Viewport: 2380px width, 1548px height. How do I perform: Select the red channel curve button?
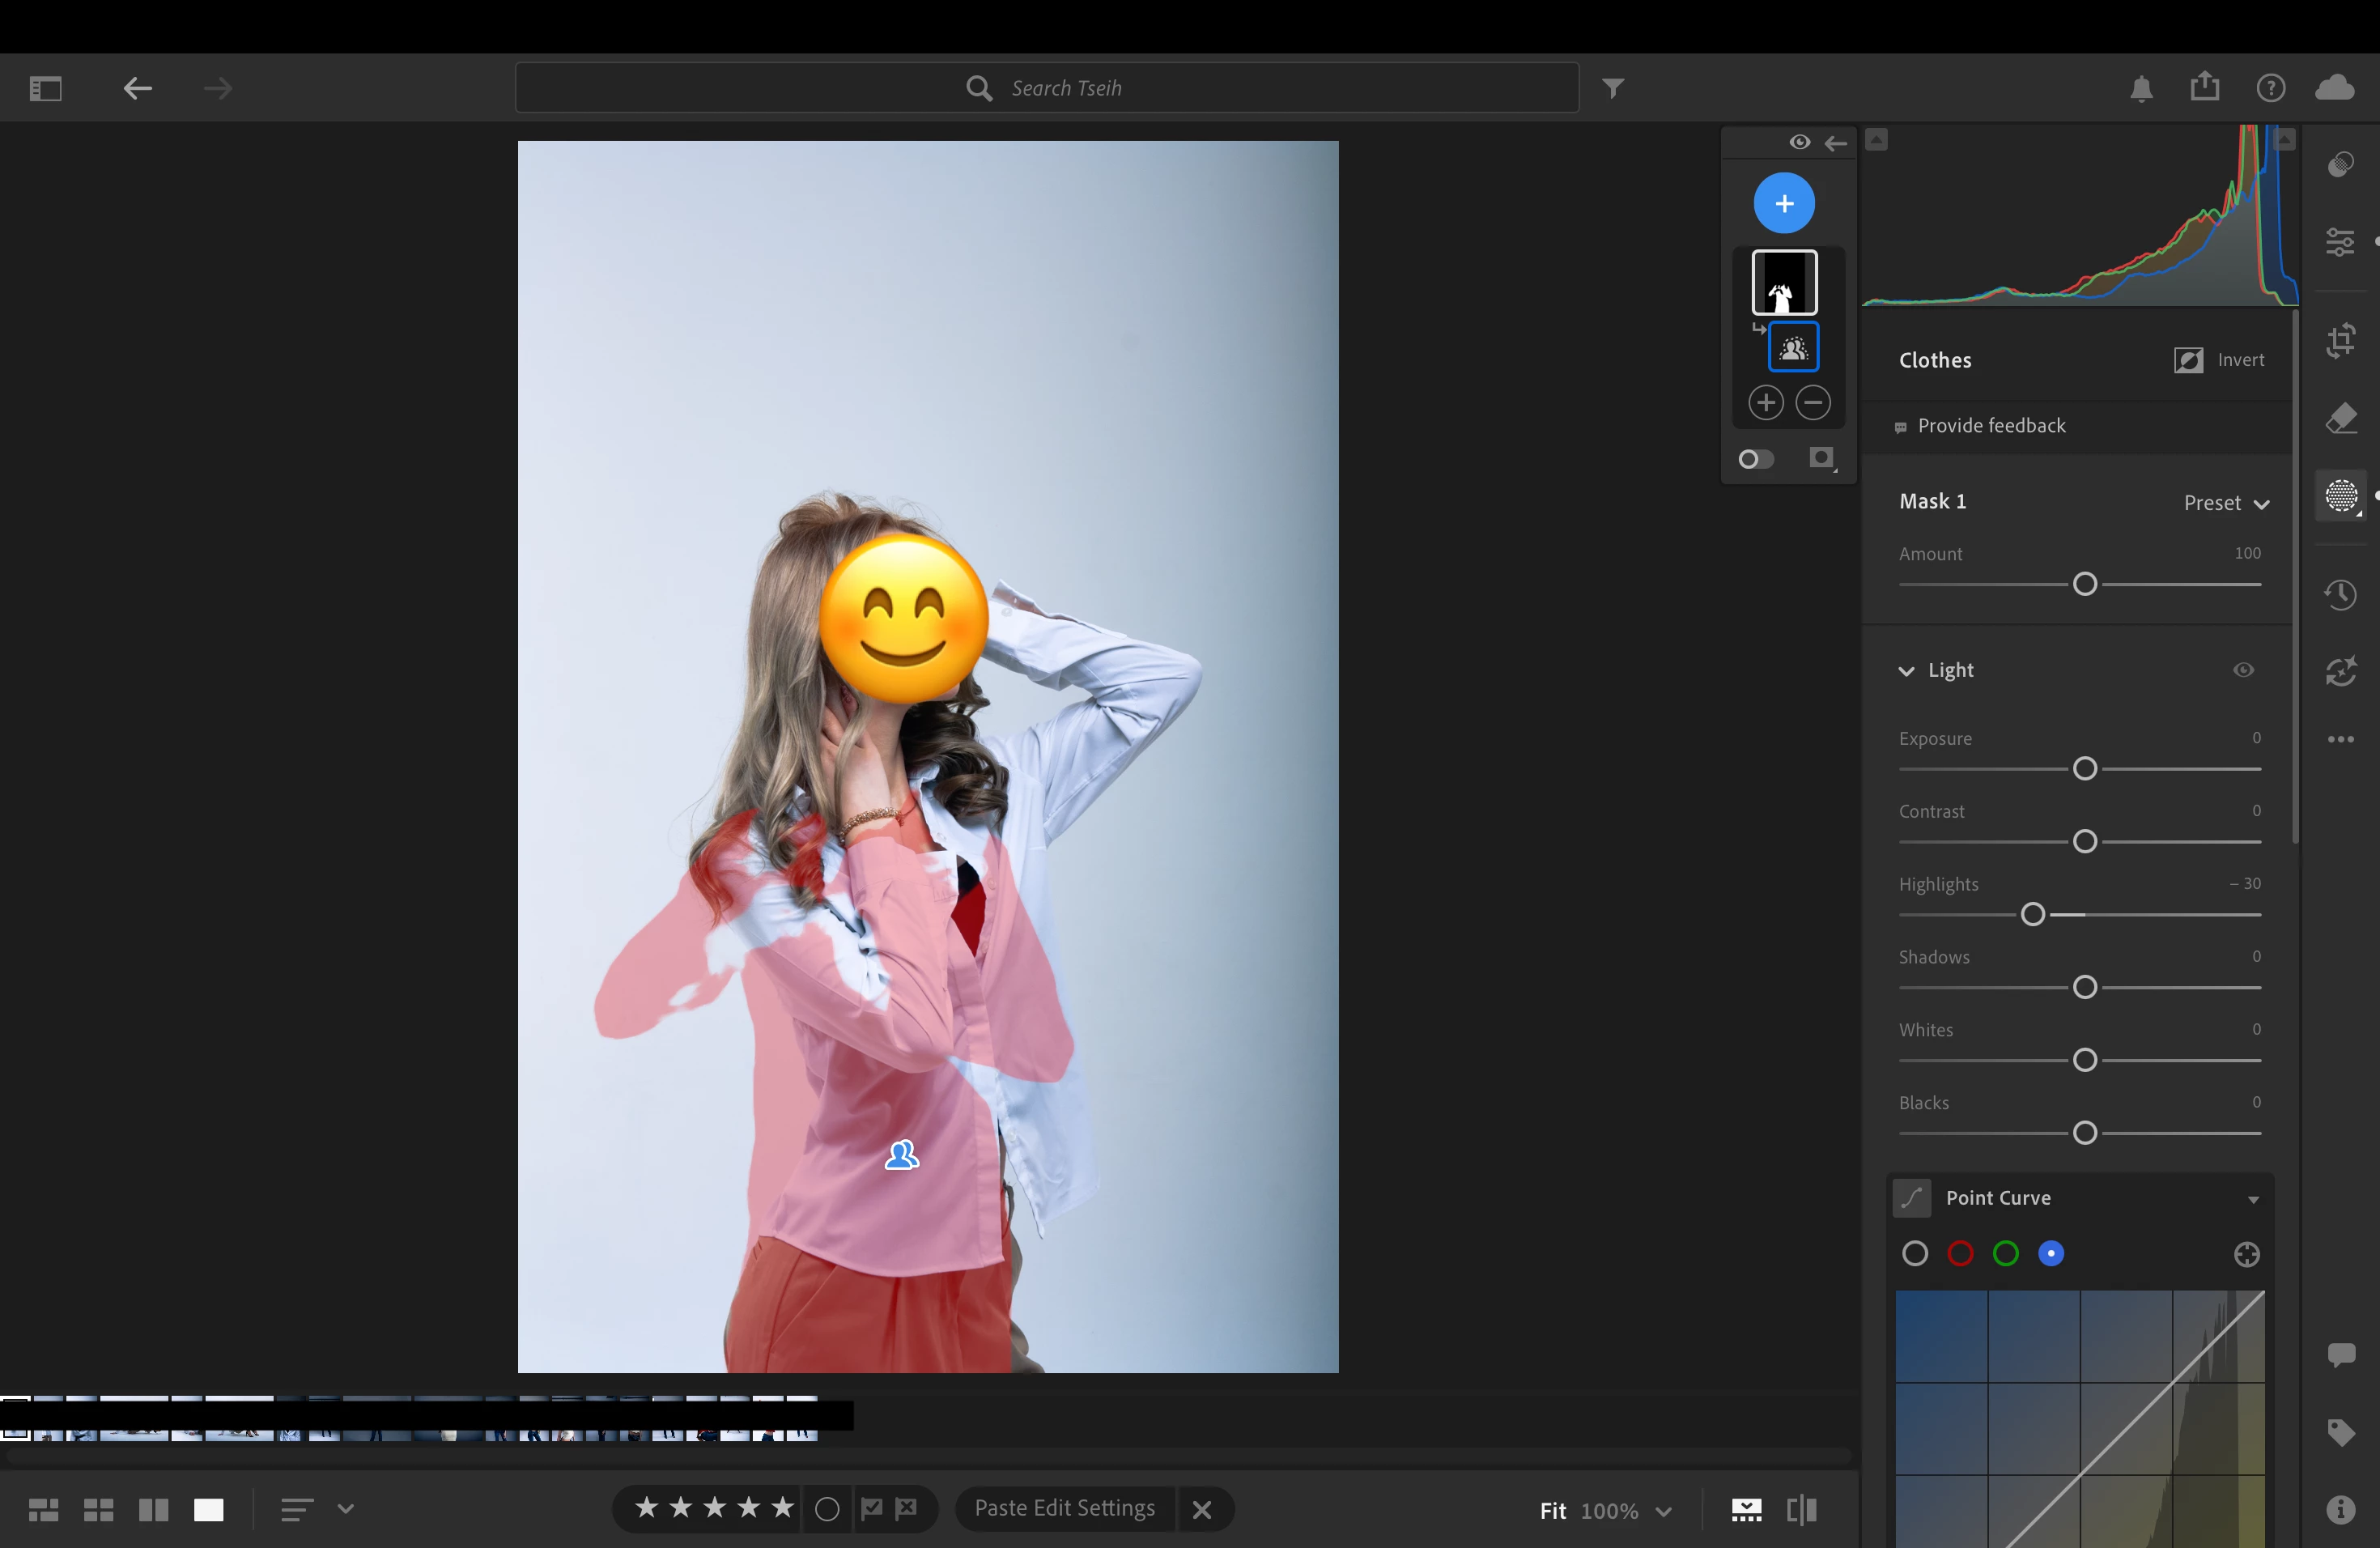coord(1960,1254)
